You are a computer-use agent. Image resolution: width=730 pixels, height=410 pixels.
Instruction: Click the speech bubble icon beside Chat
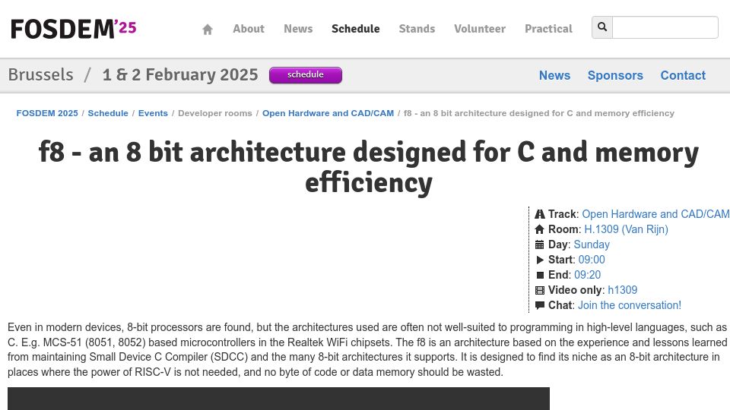click(540, 305)
